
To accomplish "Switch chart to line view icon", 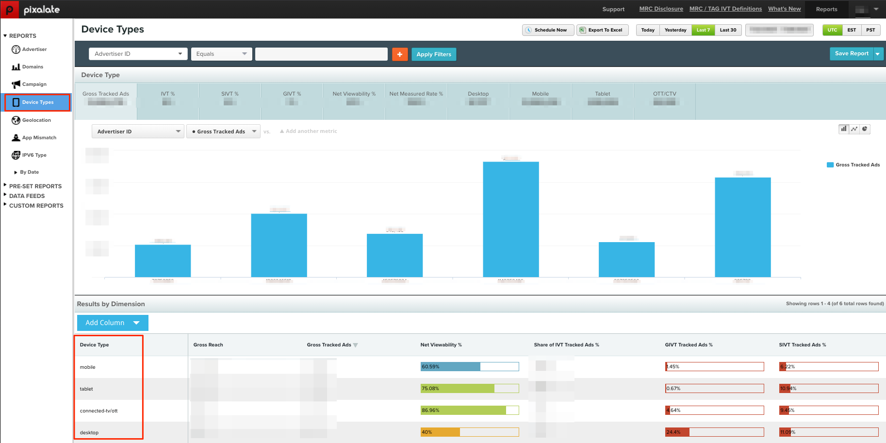I will pyautogui.click(x=854, y=129).
